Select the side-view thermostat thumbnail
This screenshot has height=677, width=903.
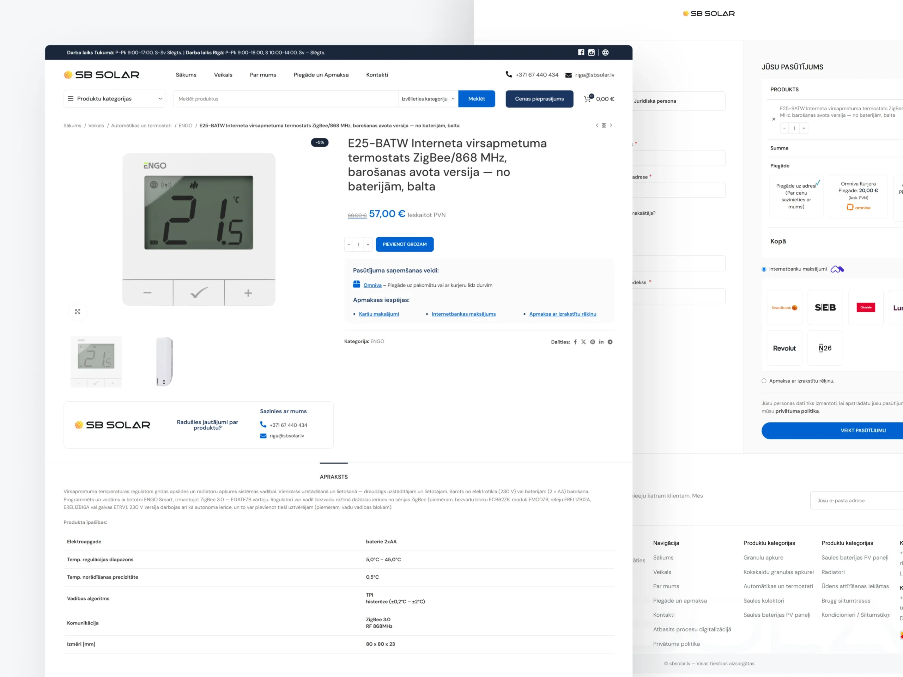pos(164,361)
